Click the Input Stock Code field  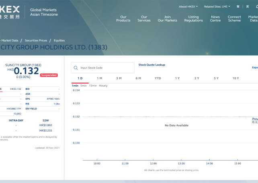pyautogui.click(x=102, y=68)
